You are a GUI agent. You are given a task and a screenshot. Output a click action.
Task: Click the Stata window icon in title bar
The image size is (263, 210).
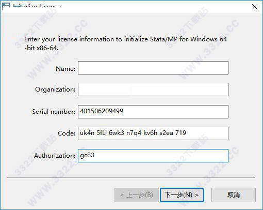6,6
